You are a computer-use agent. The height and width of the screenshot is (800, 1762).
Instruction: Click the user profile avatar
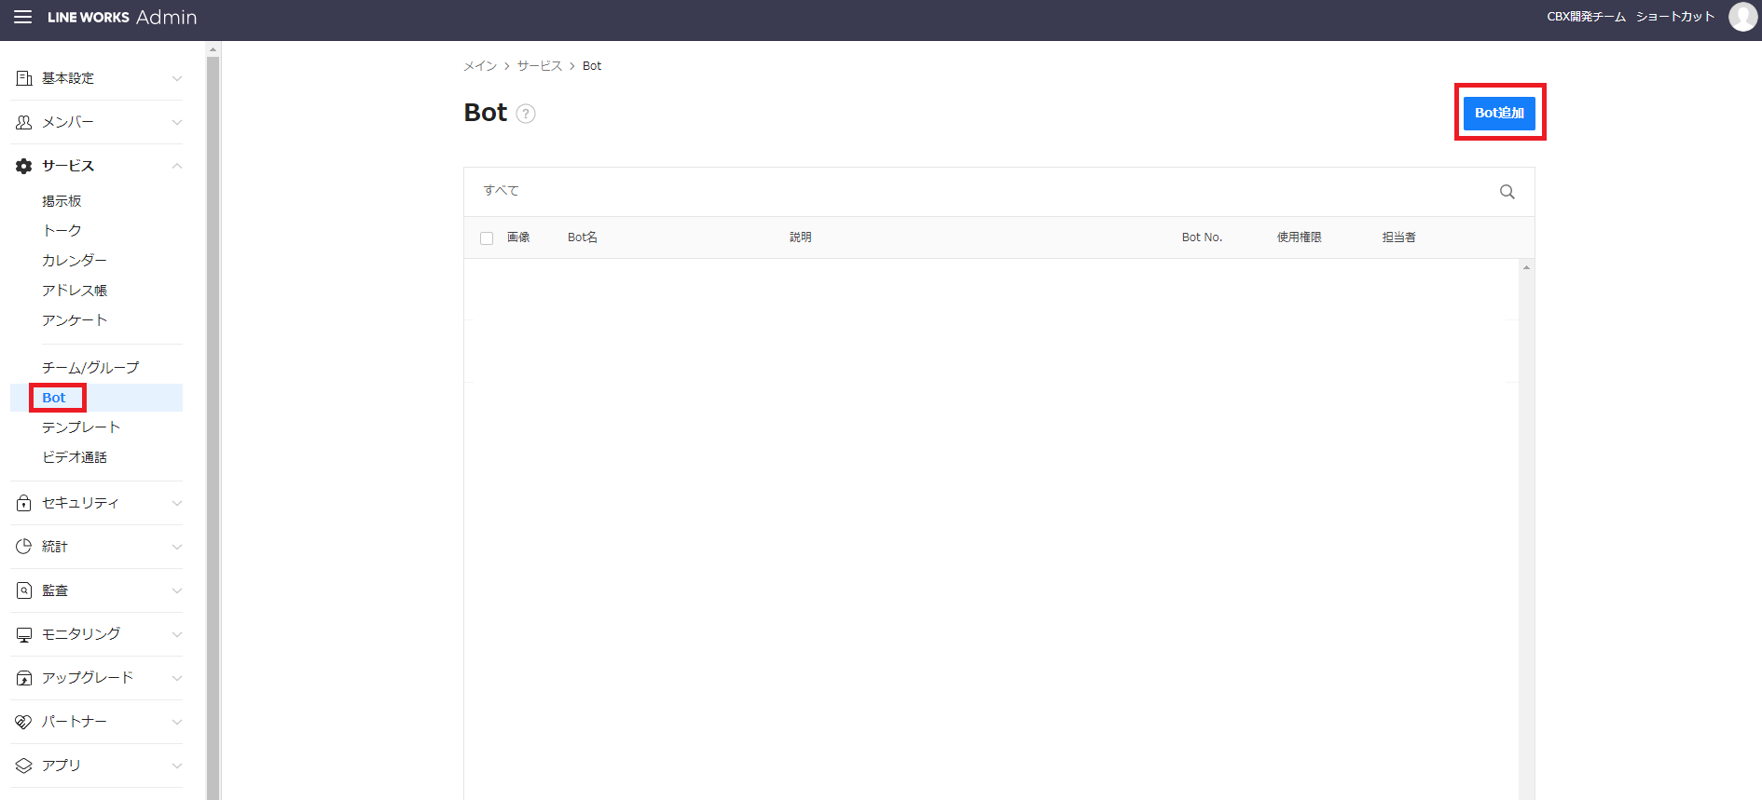tap(1741, 17)
